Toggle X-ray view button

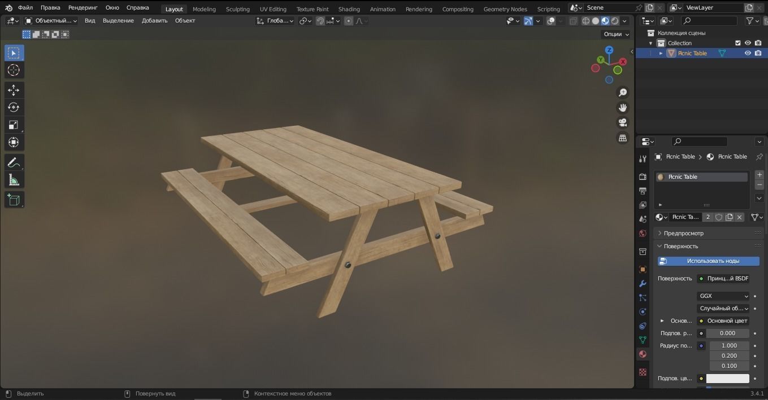(574, 21)
